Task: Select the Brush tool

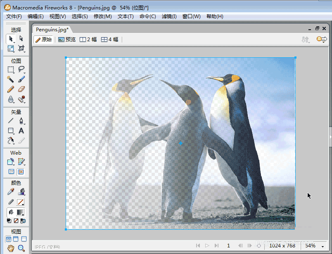Action: [21, 79]
